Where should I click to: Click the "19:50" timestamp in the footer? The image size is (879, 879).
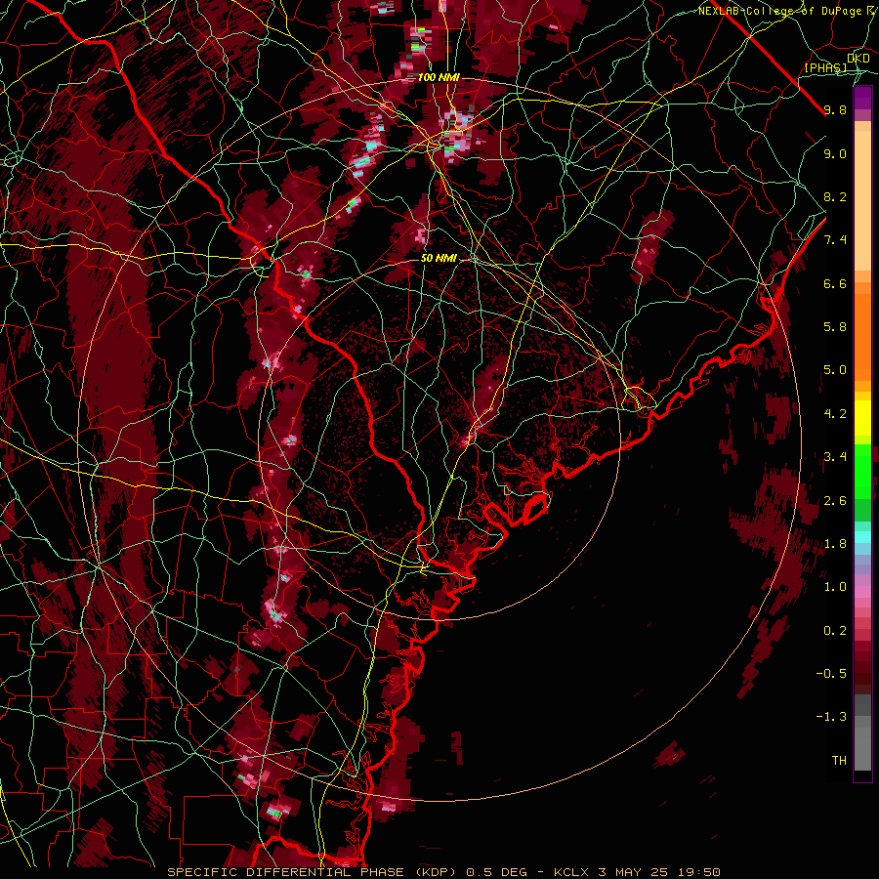[698, 872]
